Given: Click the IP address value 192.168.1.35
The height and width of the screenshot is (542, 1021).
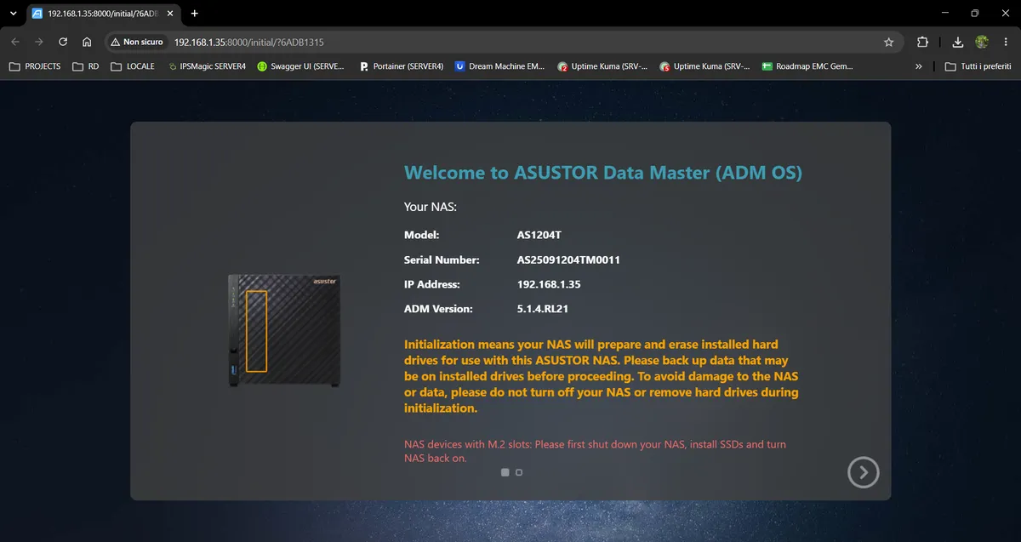Looking at the screenshot, I should pos(549,284).
